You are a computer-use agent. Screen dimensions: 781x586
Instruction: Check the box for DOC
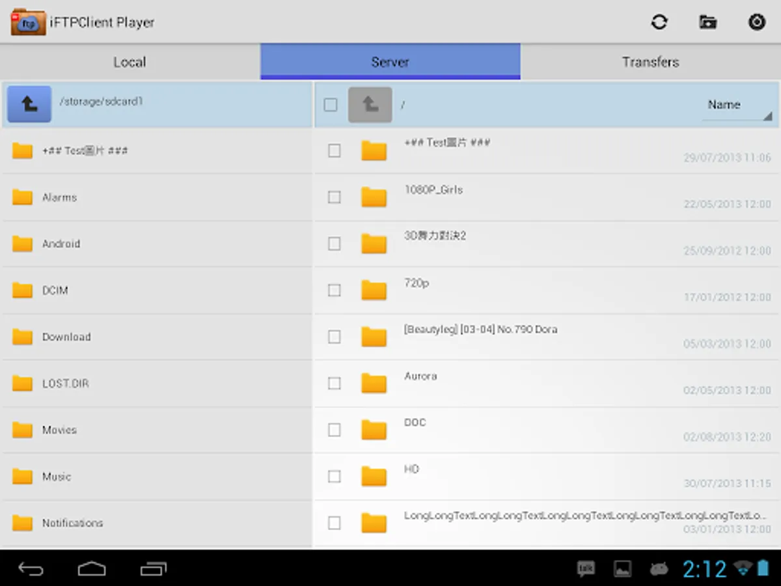point(335,430)
